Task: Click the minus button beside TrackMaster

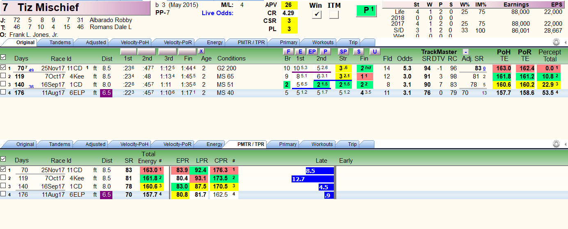Action: (x=466, y=52)
